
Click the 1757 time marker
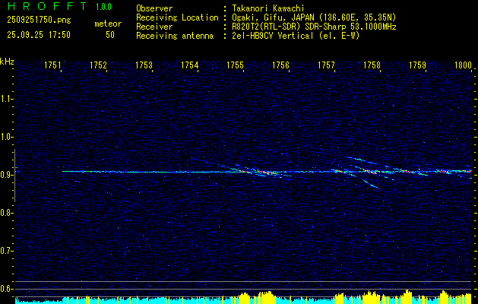point(326,65)
